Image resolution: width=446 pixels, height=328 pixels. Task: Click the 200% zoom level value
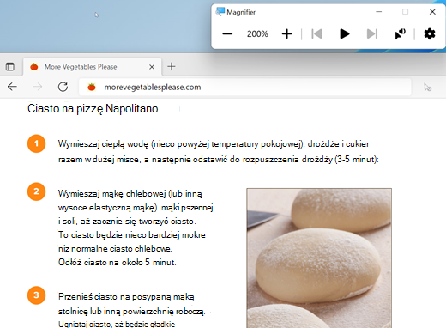[x=257, y=34]
